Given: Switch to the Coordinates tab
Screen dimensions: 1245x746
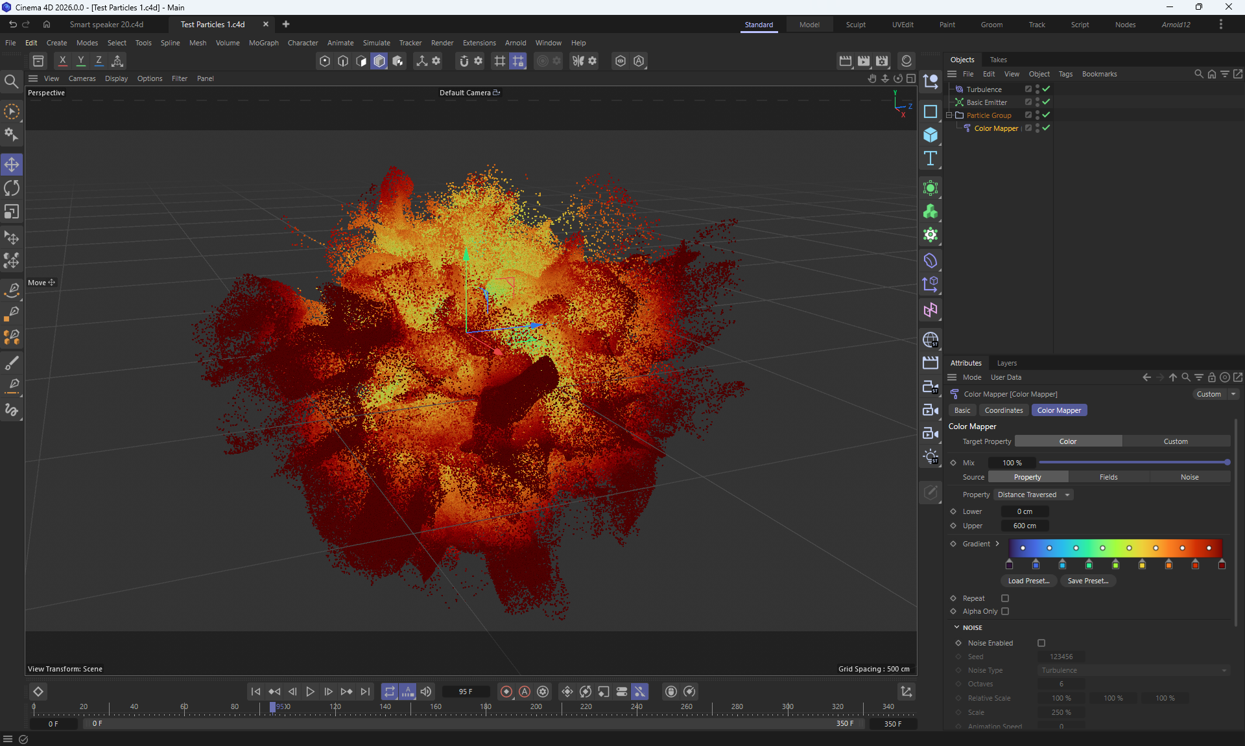Looking at the screenshot, I should pyautogui.click(x=1003, y=410).
